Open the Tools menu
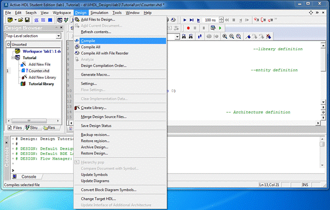Screen dimensions: 330x210 pos(117,13)
